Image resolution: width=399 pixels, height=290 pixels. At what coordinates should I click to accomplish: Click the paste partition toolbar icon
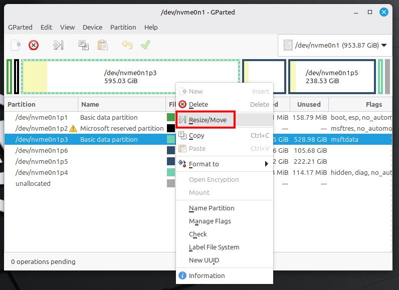point(103,45)
